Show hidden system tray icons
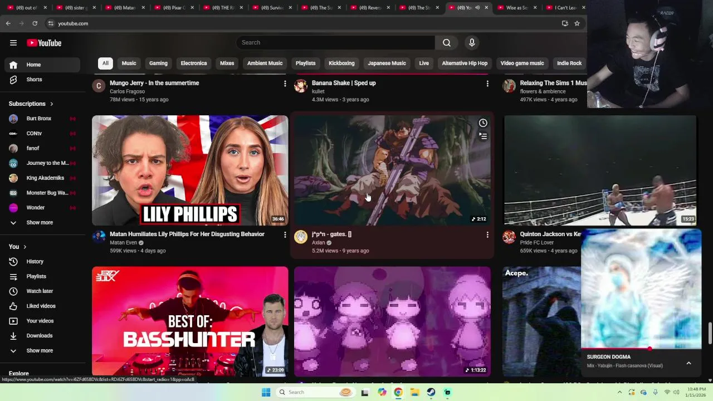This screenshot has height=401, width=713. pyautogui.click(x=619, y=392)
